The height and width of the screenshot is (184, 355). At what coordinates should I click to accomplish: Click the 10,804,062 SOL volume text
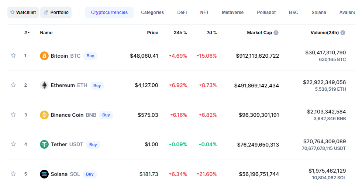(329, 178)
